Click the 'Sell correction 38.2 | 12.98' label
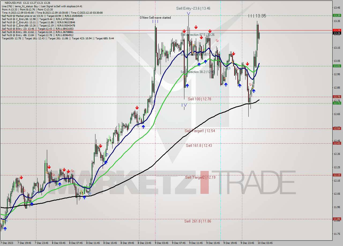The height and width of the screenshot is (246, 343). [197, 72]
